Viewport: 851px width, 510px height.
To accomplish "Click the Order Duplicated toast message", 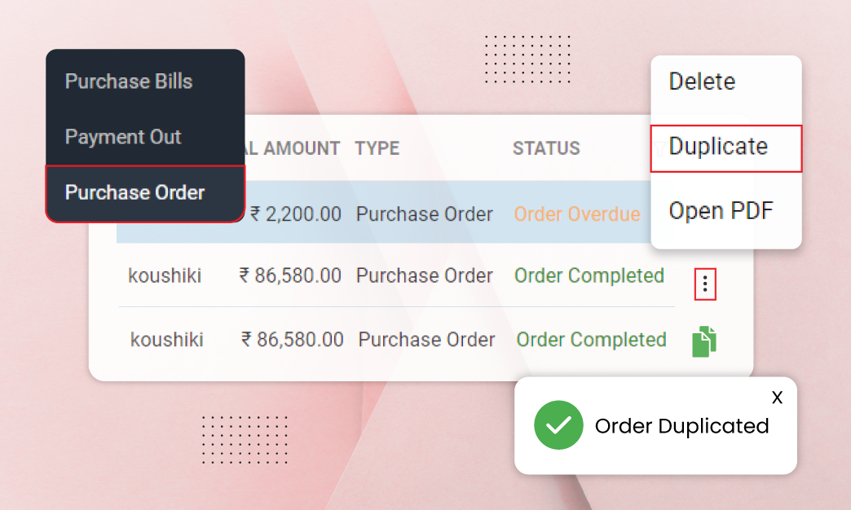I will point(681,425).
